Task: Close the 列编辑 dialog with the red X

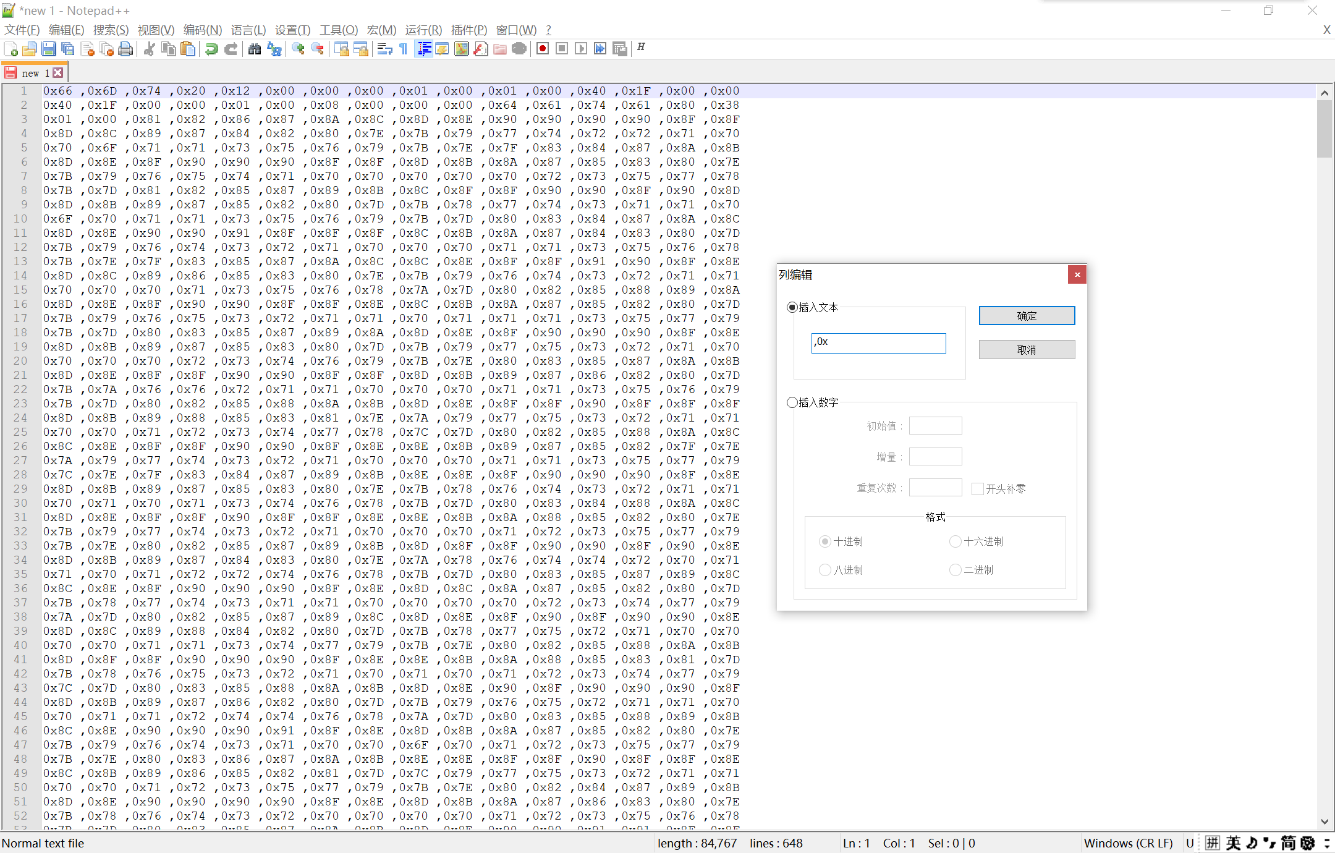Action: click(x=1077, y=274)
